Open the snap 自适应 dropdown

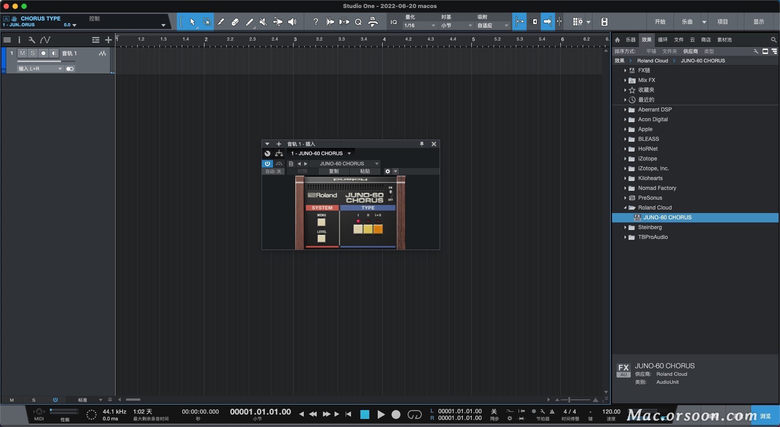coord(493,25)
